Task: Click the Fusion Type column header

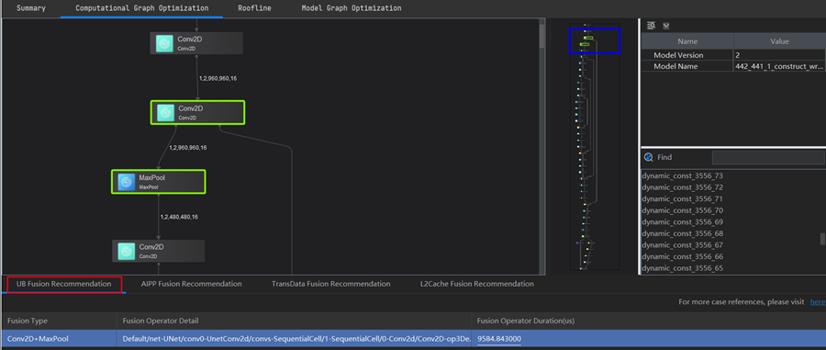Action: [x=58, y=321]
